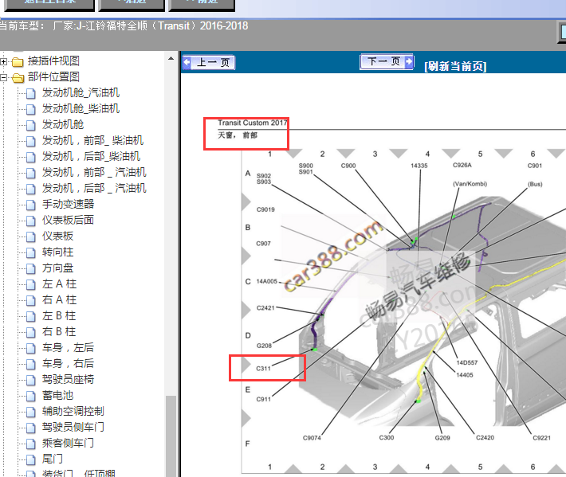
Task: Click connector label C9221 in diagram
Action: 541,438
